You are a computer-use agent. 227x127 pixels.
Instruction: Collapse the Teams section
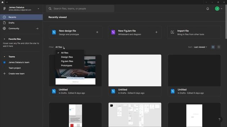(4, 57)
